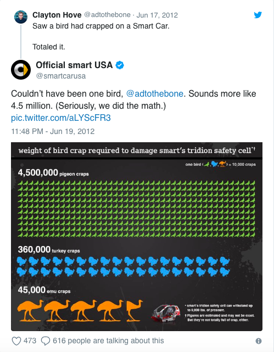This screenshot has width=274, height=352.
Task: Click the Twitter bird logo icon
Action: click(x=258, y=15)
